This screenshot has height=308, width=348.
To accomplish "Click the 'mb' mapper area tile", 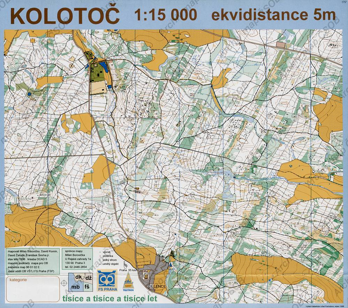I will click(x=76, y=287).
